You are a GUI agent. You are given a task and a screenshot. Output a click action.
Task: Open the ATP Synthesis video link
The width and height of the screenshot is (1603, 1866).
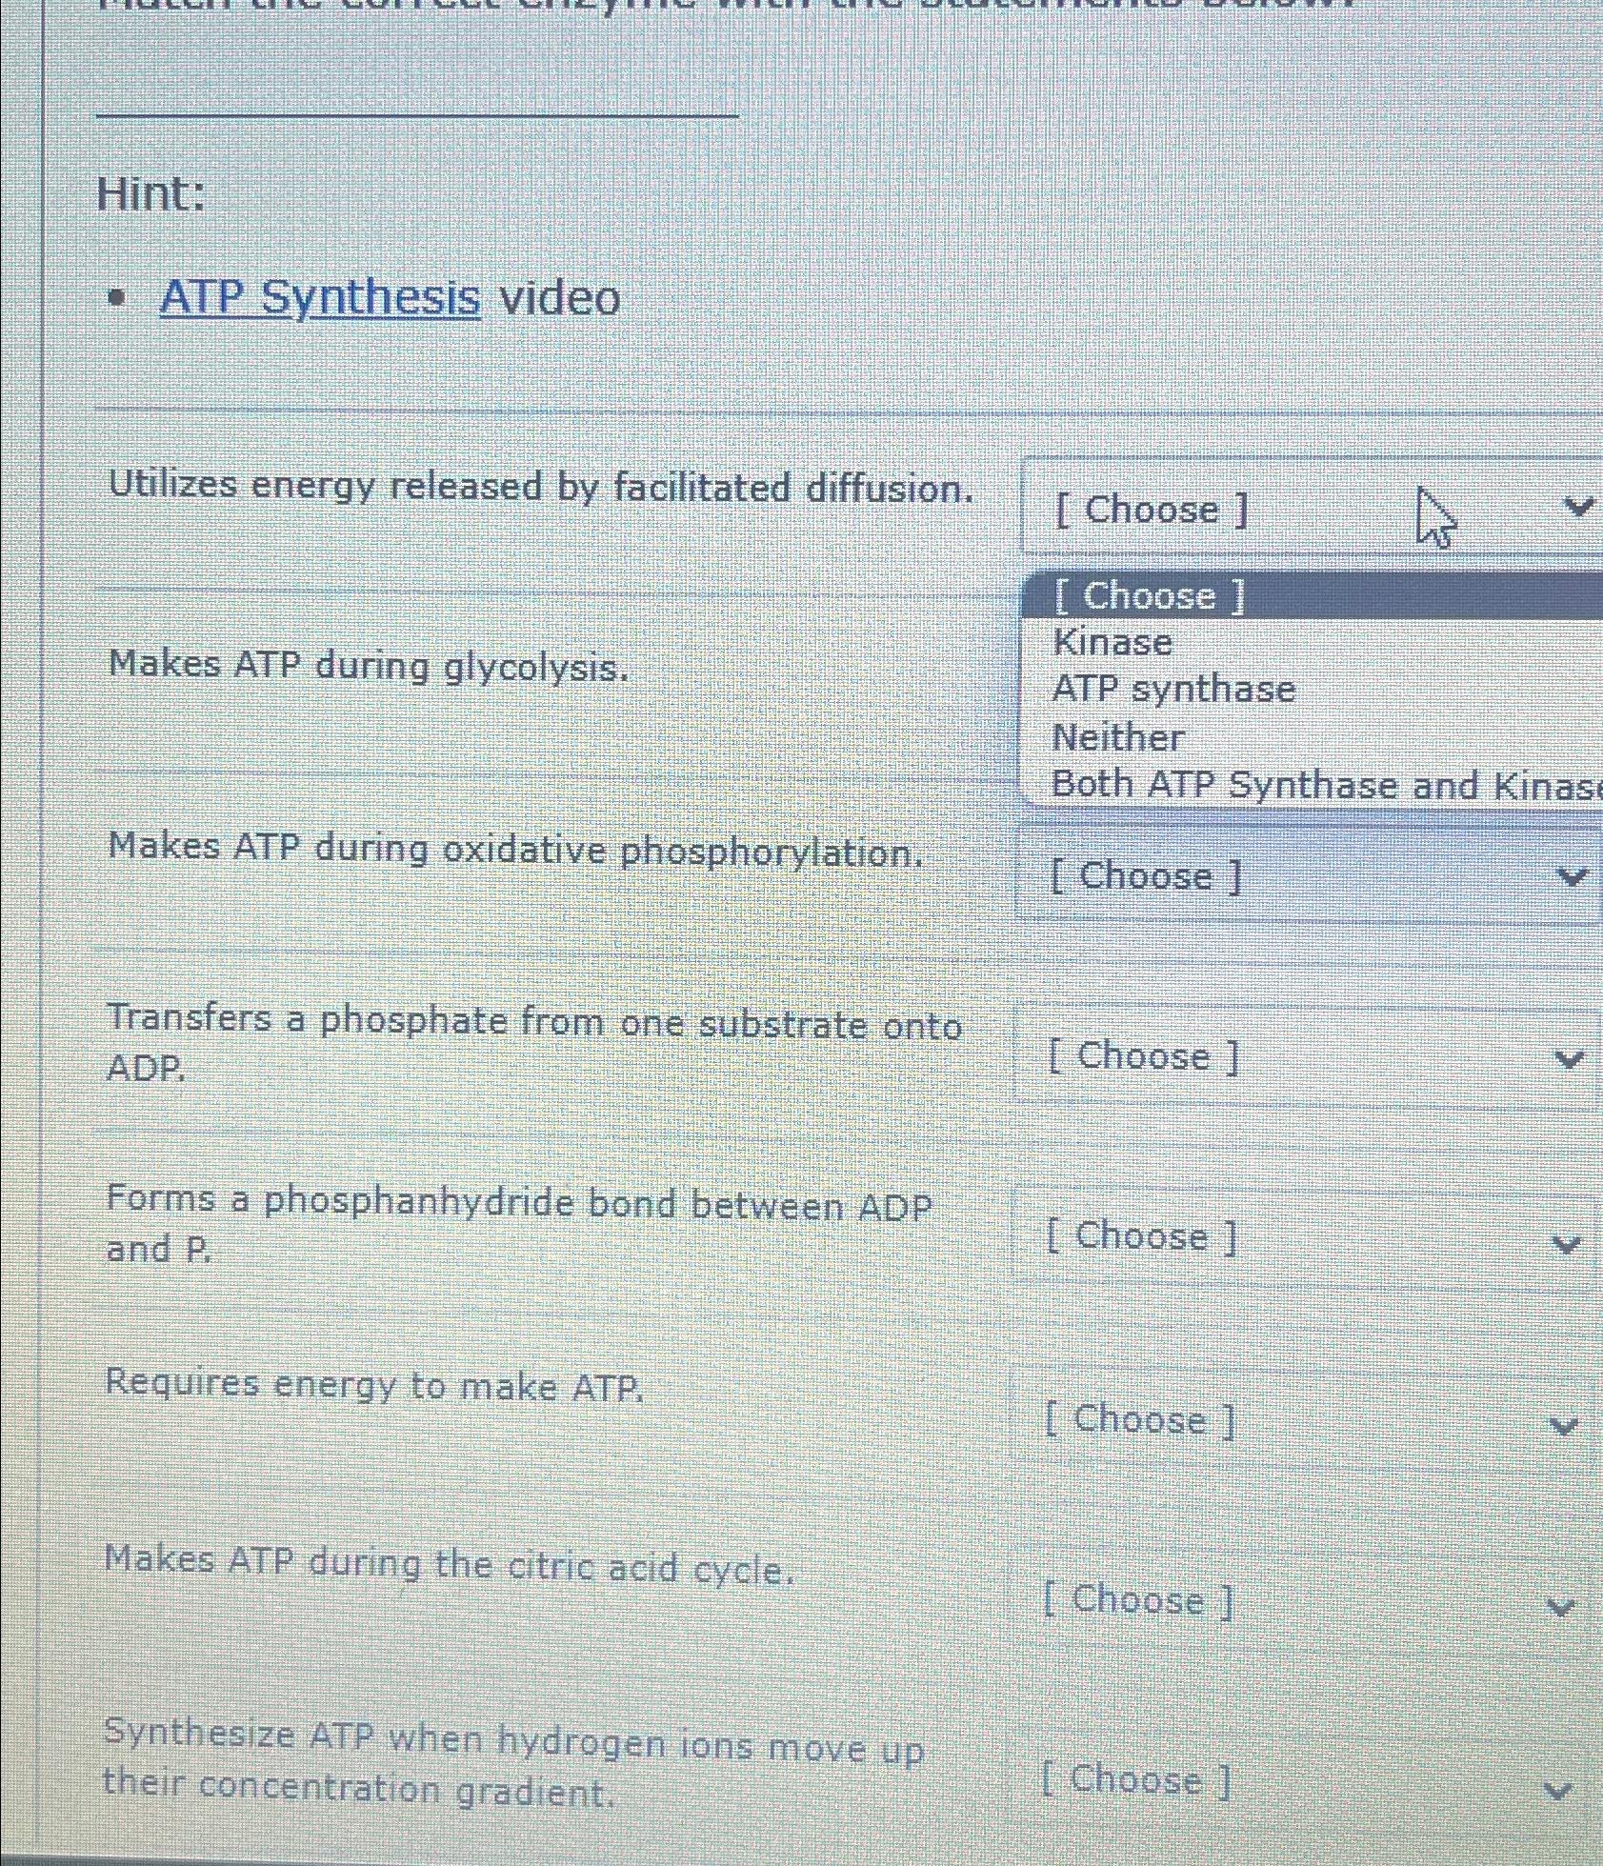click(x=320, y=297)
